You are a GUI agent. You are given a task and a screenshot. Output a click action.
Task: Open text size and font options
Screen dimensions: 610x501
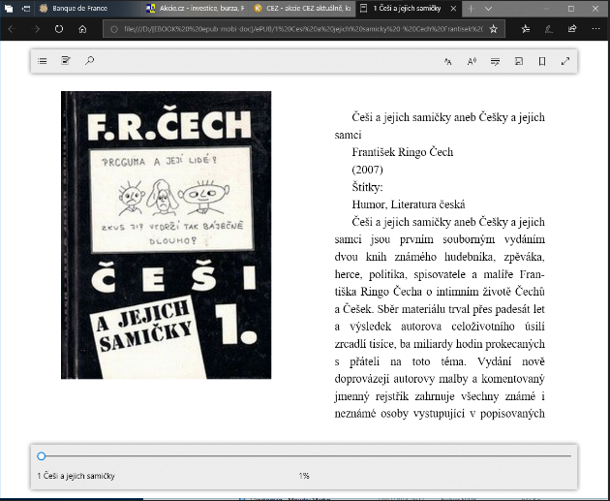[447, 61]
